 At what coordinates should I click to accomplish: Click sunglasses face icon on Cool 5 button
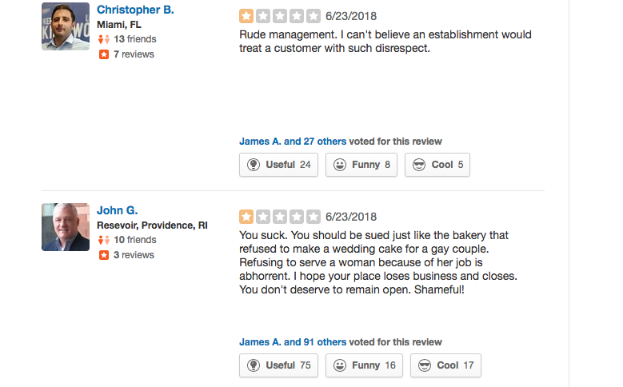(x=419, y=165)
